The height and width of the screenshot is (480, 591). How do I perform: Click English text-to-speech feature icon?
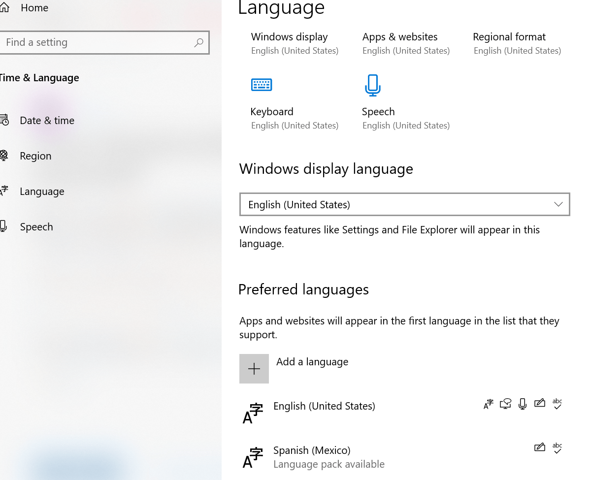point(505,404)
